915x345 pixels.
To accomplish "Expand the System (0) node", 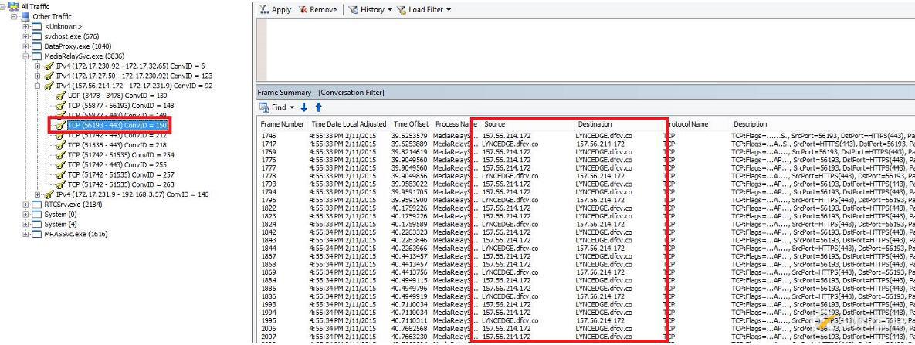I will [25, 215].
